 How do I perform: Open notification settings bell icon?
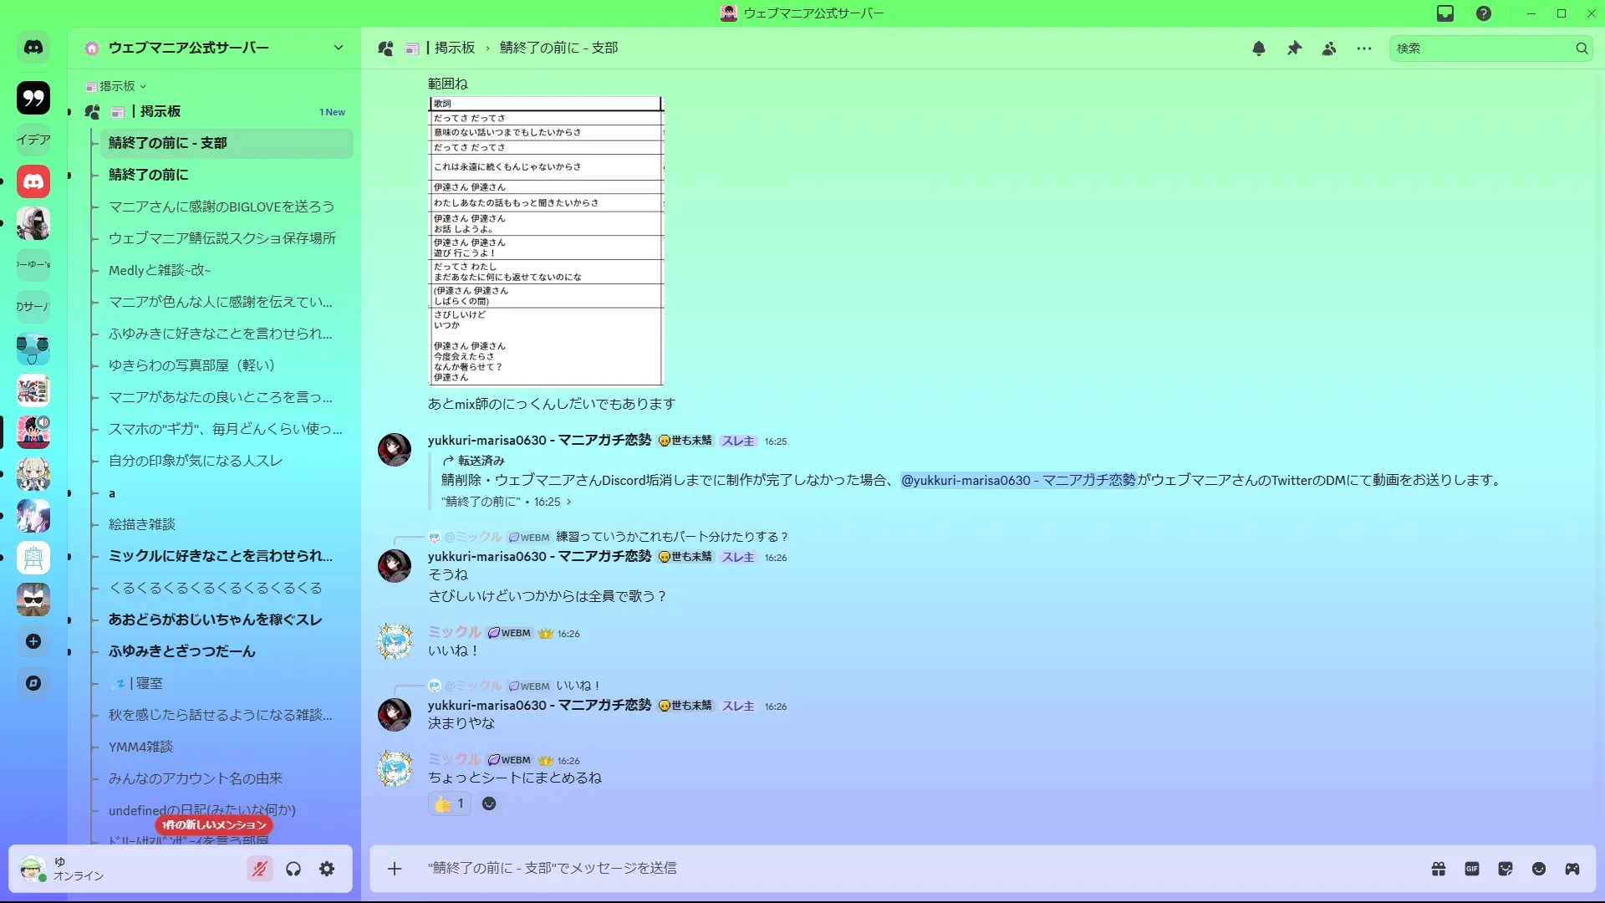point(1258,48)
